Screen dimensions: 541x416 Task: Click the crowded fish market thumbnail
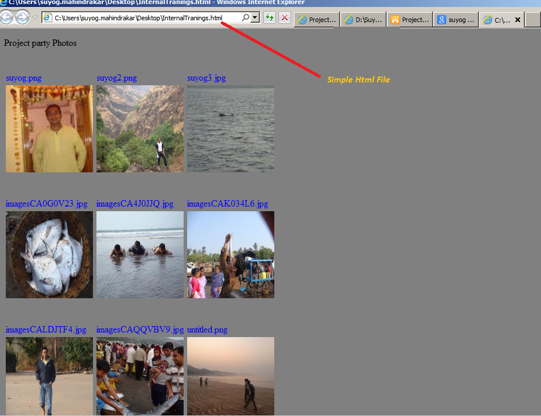[x=139, y=376]
